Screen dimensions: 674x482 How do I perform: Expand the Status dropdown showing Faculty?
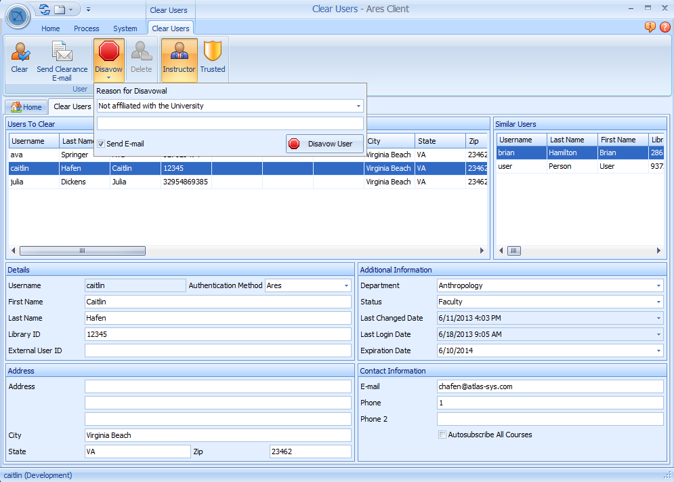click(658, 302)
